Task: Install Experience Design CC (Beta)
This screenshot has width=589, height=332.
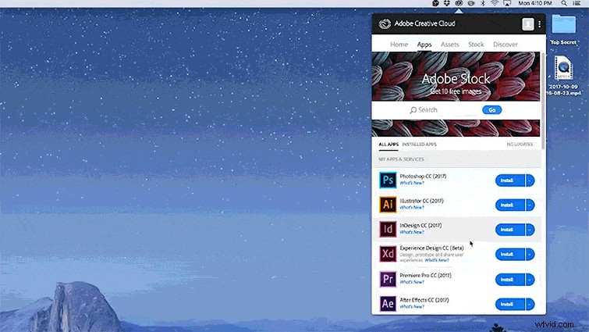Action: point(509,254)
